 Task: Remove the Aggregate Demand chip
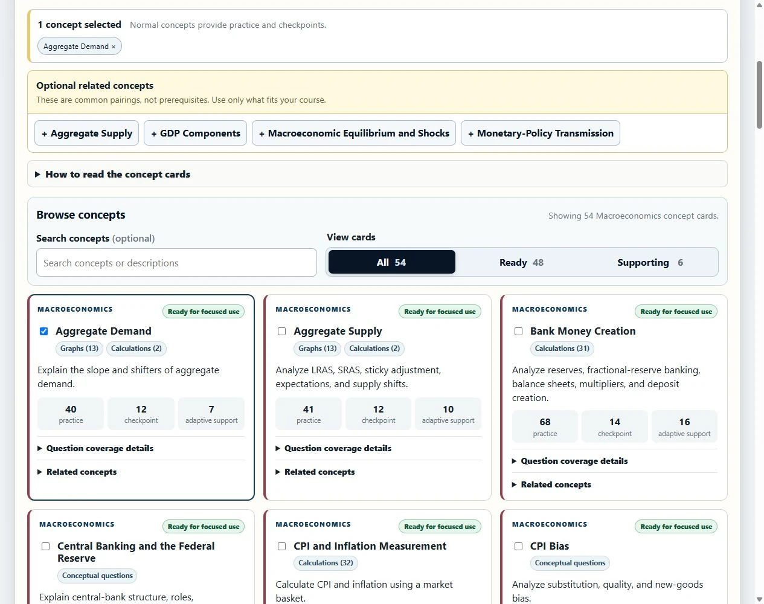[x=113, y=47]
